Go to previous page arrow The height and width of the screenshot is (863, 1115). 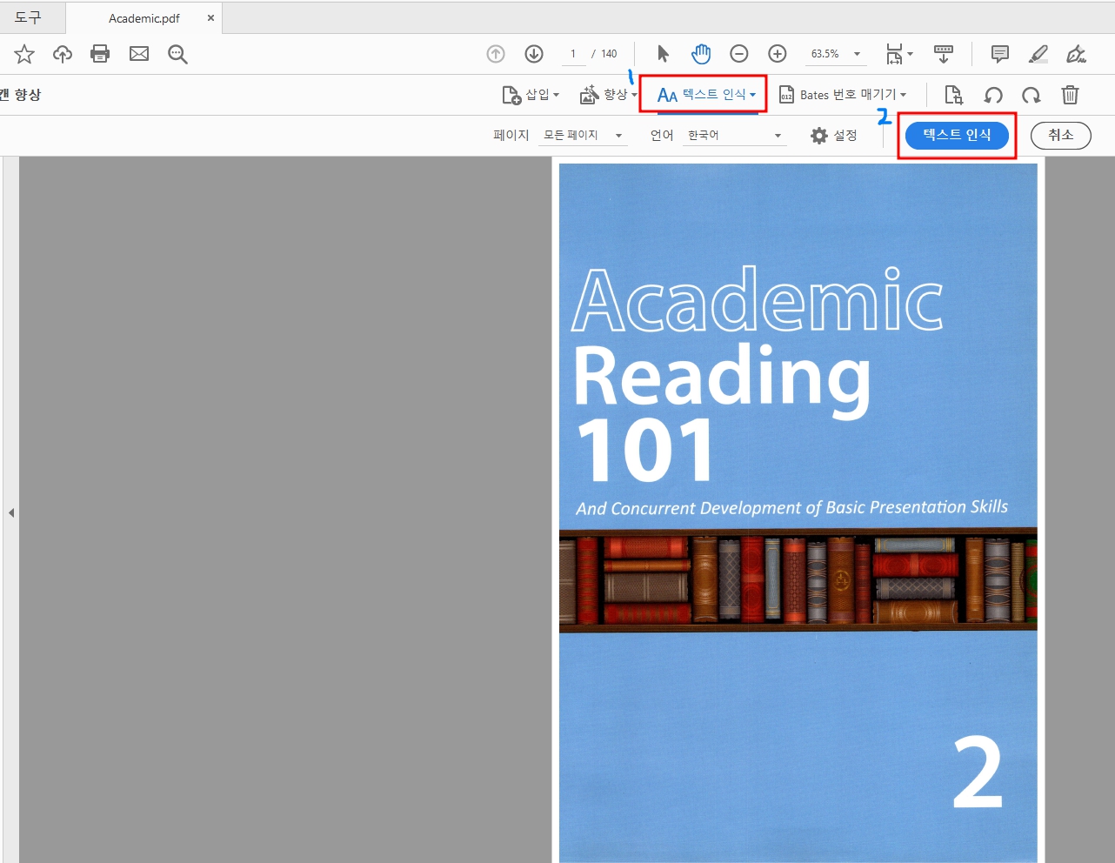coord(496,54)
